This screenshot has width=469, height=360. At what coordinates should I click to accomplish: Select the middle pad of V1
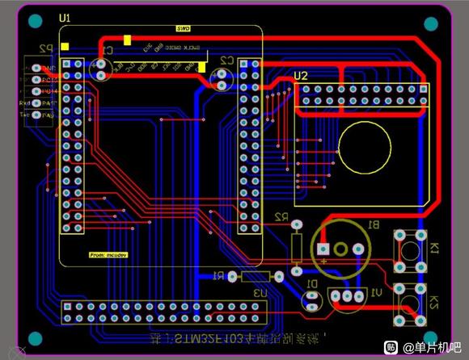click(x=347, y=296)
